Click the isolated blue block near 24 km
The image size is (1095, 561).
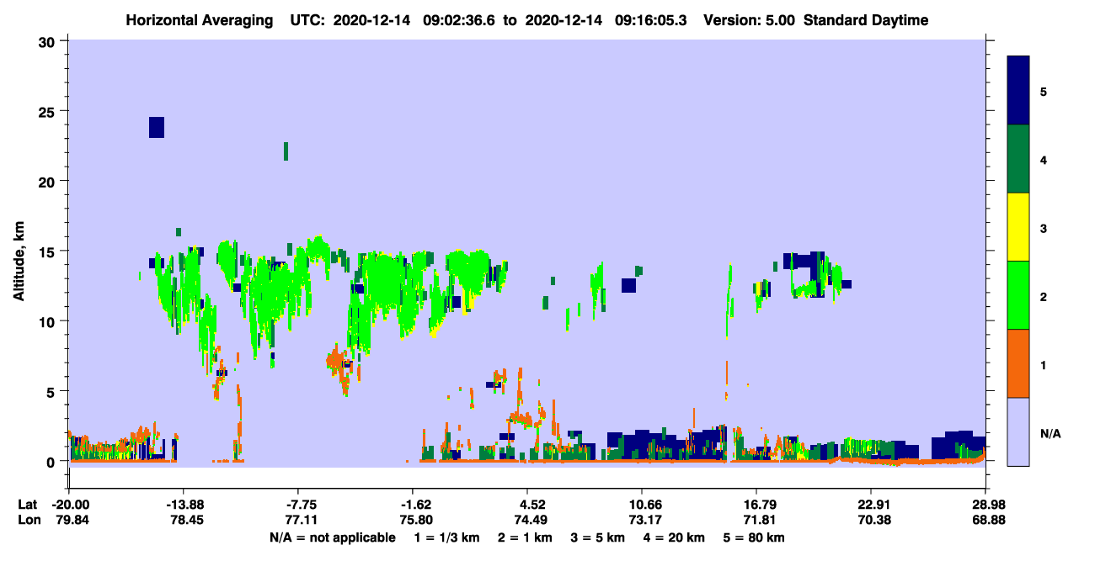tap(157, 127)
